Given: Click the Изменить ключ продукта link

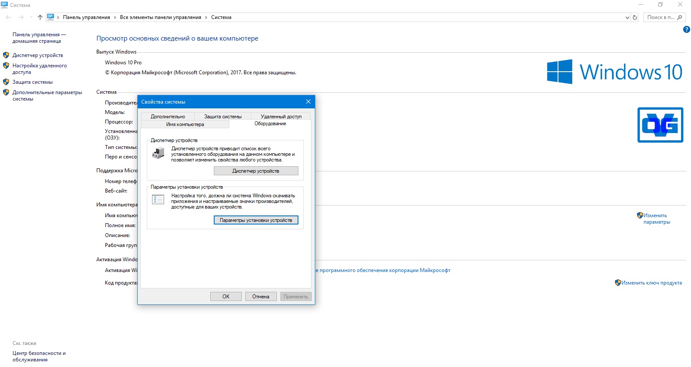Looking at the screenshot, I should pos(652,283).
